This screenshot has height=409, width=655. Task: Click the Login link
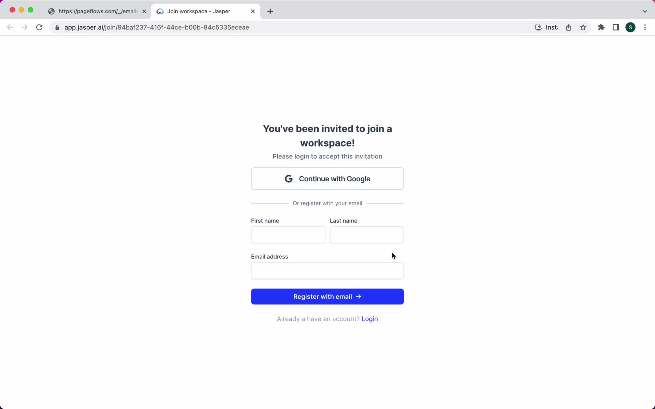pos(370,319)
